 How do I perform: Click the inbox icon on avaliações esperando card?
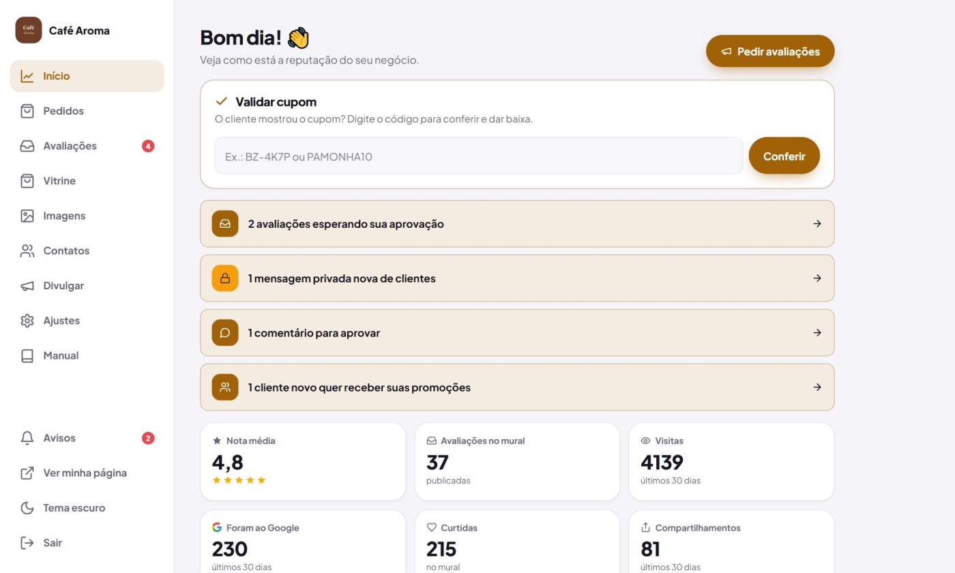[225, 224]
